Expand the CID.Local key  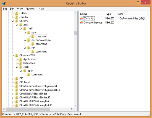pos(13,82)
